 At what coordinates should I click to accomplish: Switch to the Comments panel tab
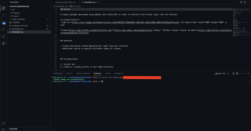pyautogui.click(x=119, y=73)
